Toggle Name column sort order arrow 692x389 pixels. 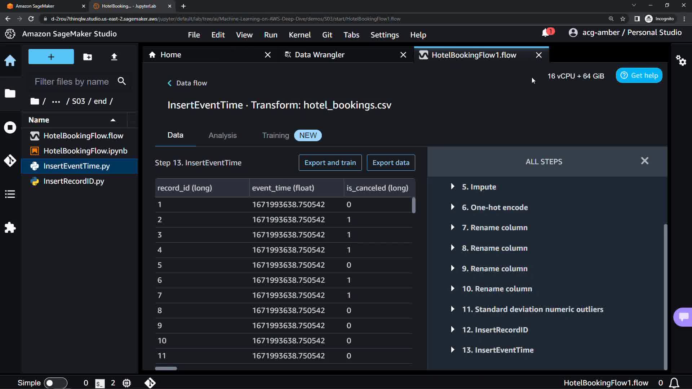pyautogui.click(x=113, y=120)
